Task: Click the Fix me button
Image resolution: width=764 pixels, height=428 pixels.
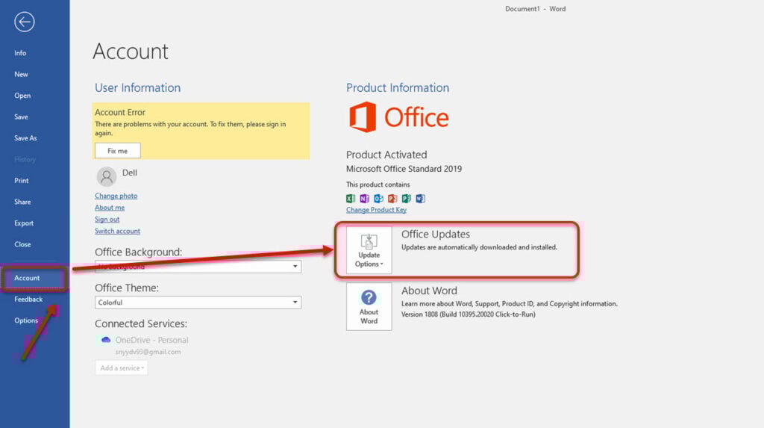Action: point(117,151)
